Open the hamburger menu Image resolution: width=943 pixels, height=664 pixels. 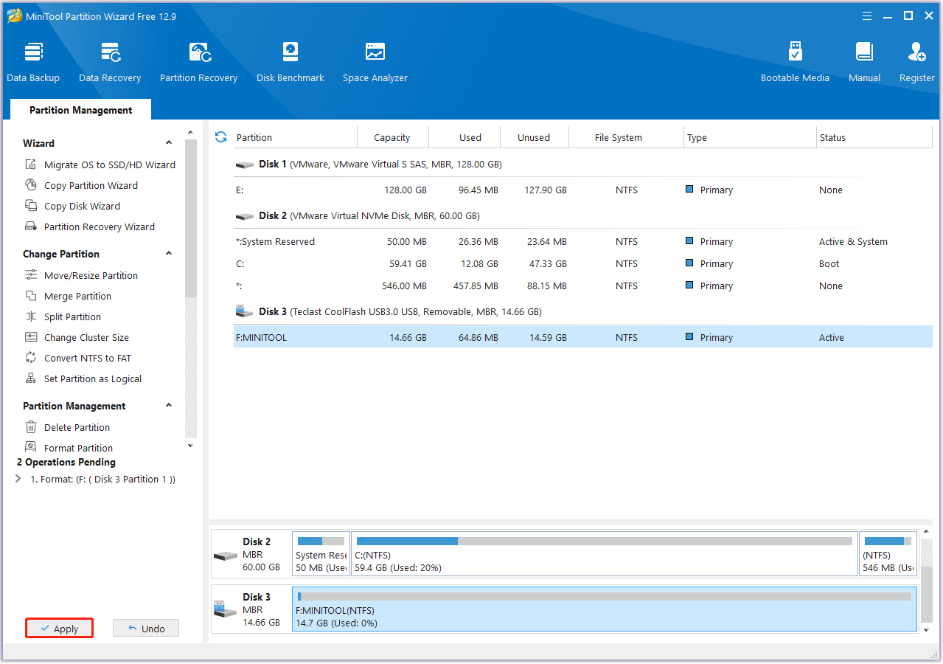866,15
